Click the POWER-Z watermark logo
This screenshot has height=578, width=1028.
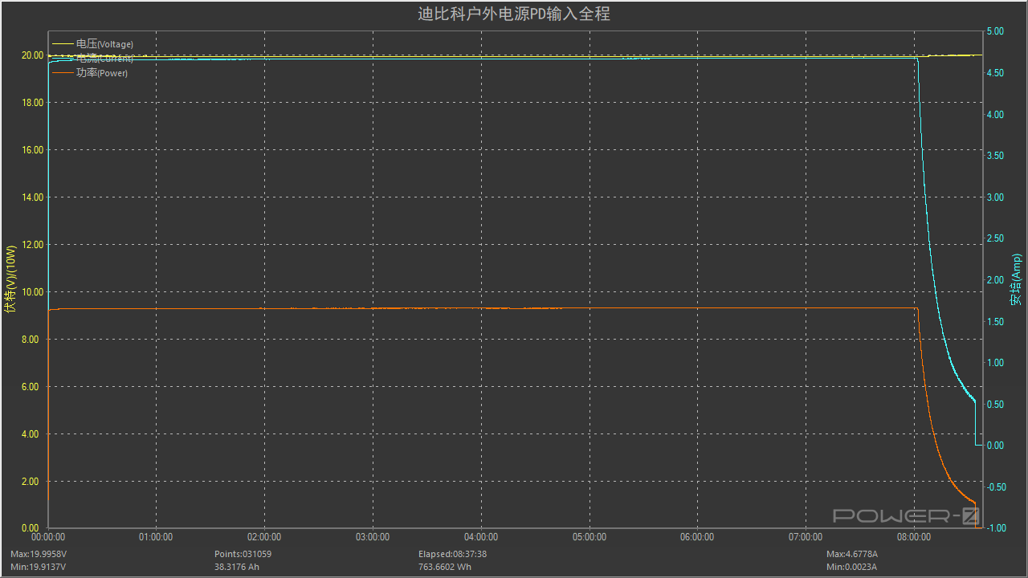tap(905, 515)
